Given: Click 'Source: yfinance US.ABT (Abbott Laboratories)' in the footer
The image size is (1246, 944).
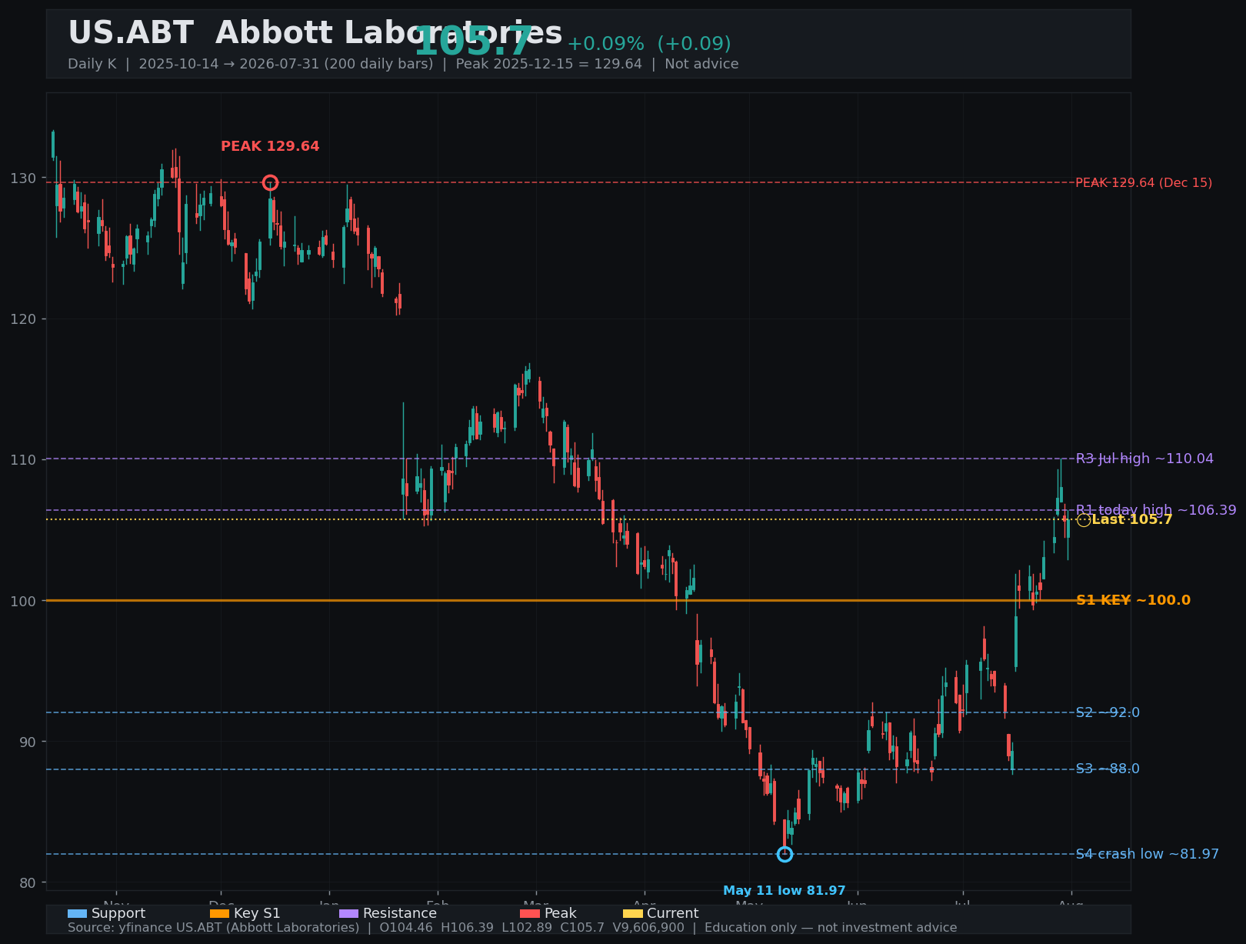Looking at the screenshot, I should coord(214,928).
